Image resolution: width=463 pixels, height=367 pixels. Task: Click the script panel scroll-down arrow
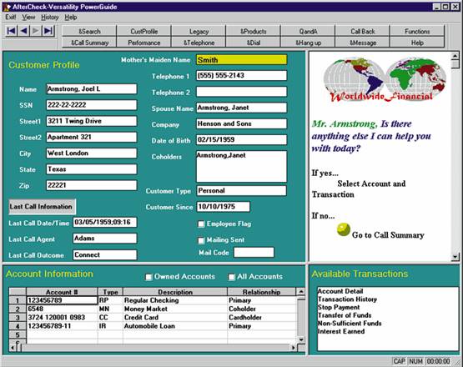tap(455, 257)
